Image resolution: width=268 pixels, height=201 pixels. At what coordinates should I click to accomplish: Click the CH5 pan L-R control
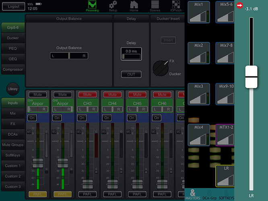point(137,109)
